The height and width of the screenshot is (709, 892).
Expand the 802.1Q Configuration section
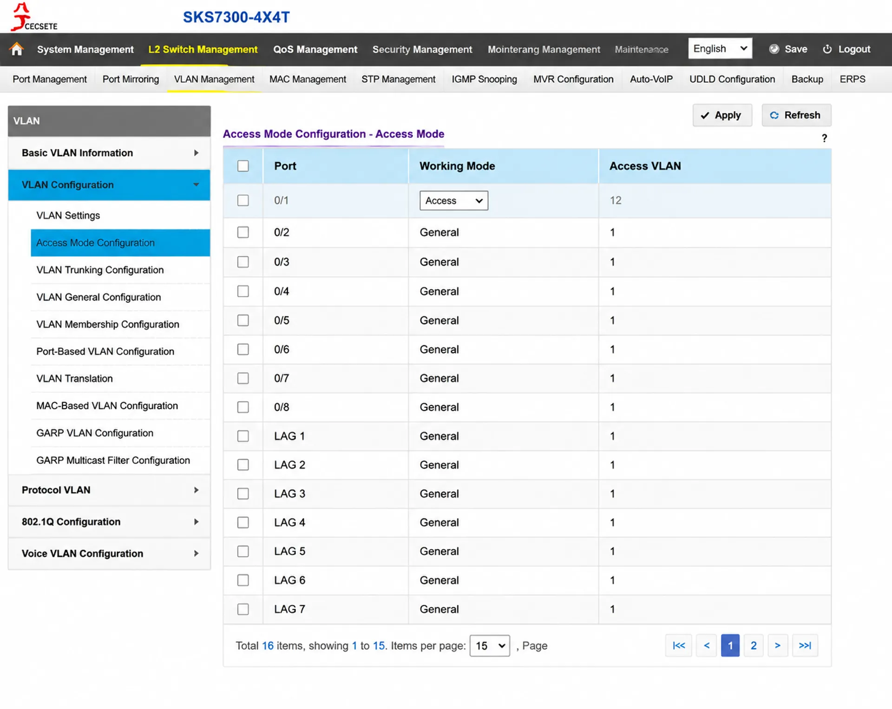point(109,522)
